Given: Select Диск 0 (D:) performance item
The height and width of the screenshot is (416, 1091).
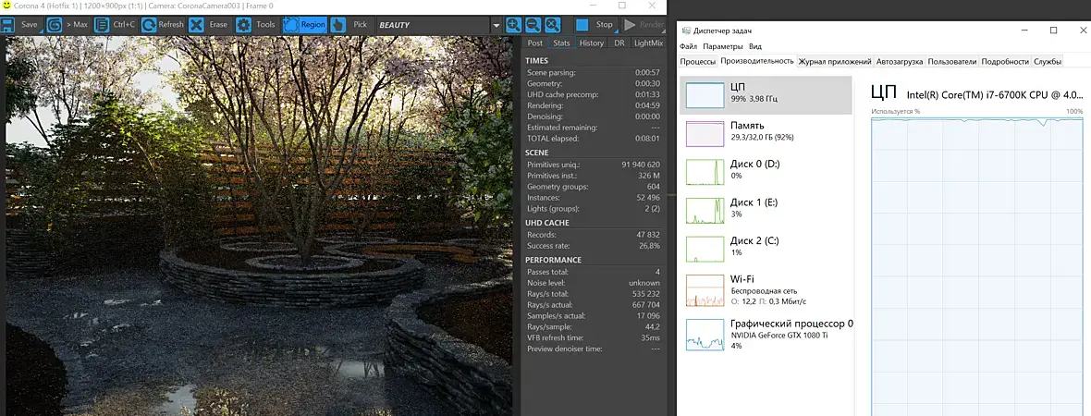Looking at the screenshot, I should (x=766, y=170).
